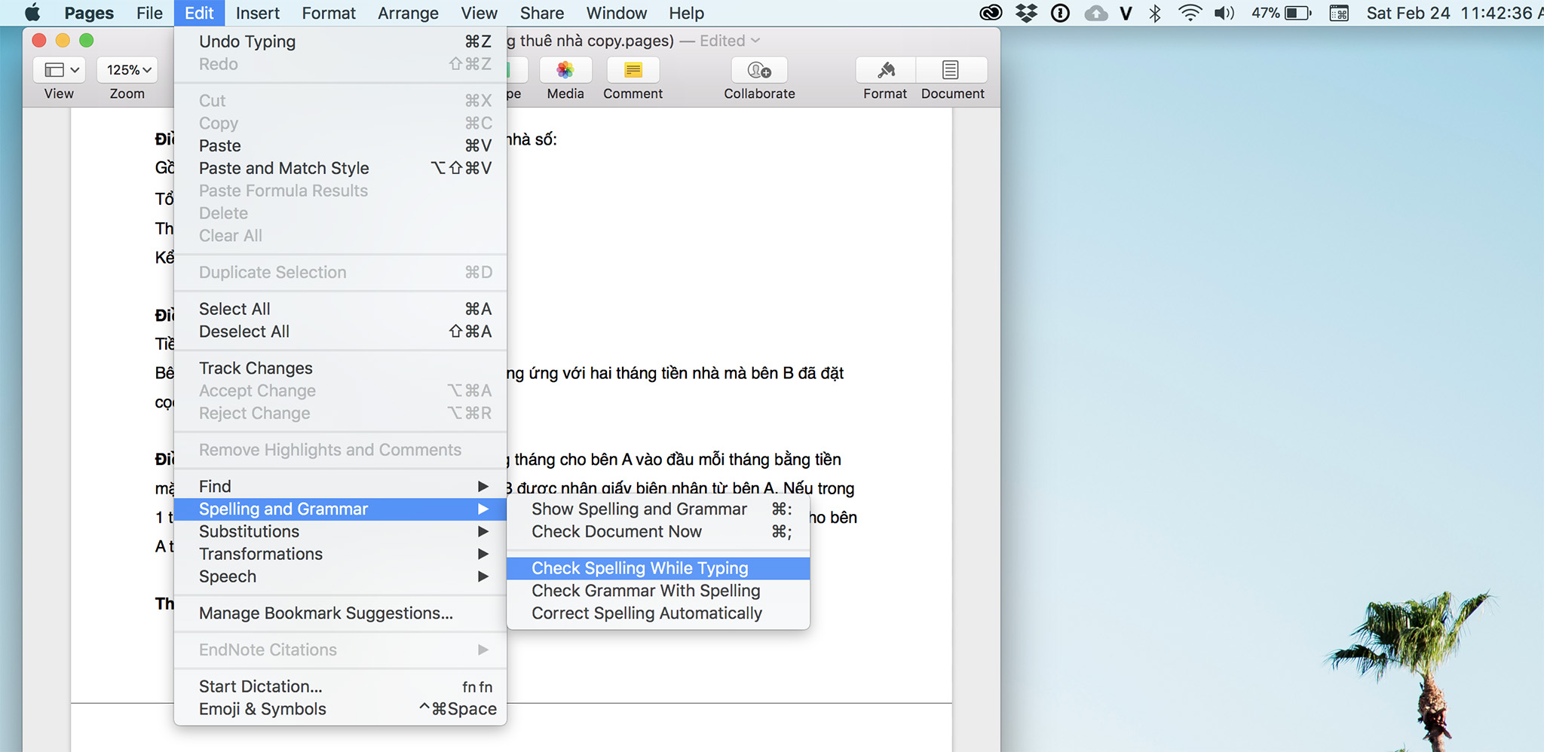
Task: Open the Document inspector icon
Action: pos(951,71)
